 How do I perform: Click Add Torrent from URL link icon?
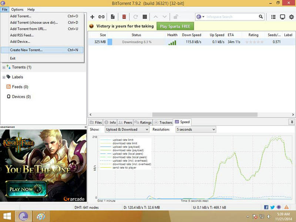(x=101, y=17)
